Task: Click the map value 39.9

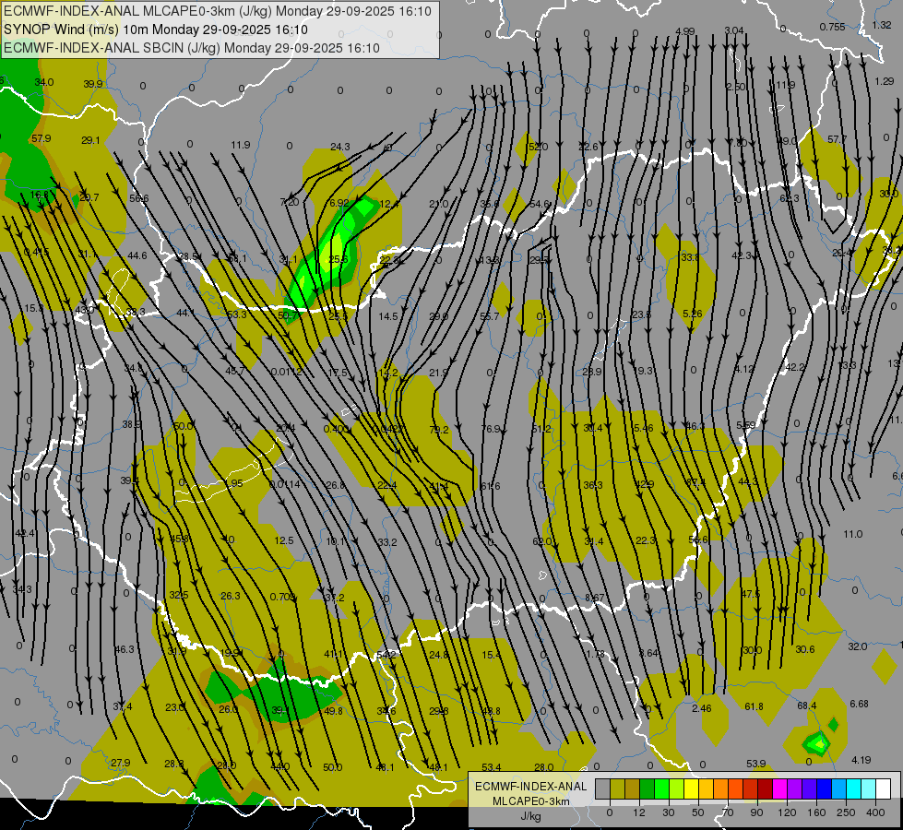Action: (x=93, y=84)
